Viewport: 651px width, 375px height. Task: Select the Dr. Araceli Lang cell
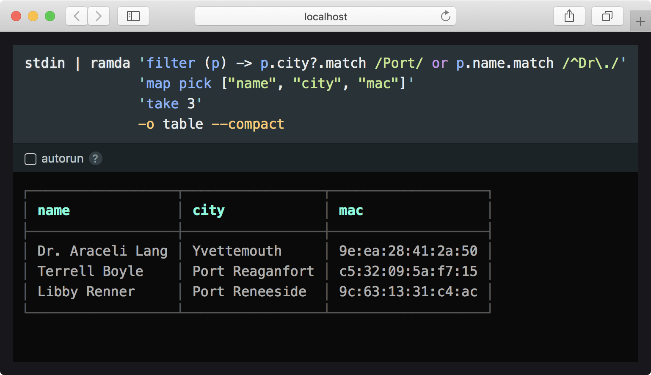[x=102, y=251]
